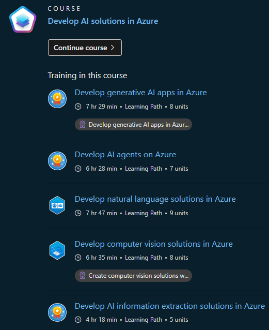Click the medal badge beside AI agents
Screen dimensions: 269x330
pos(57,161)
